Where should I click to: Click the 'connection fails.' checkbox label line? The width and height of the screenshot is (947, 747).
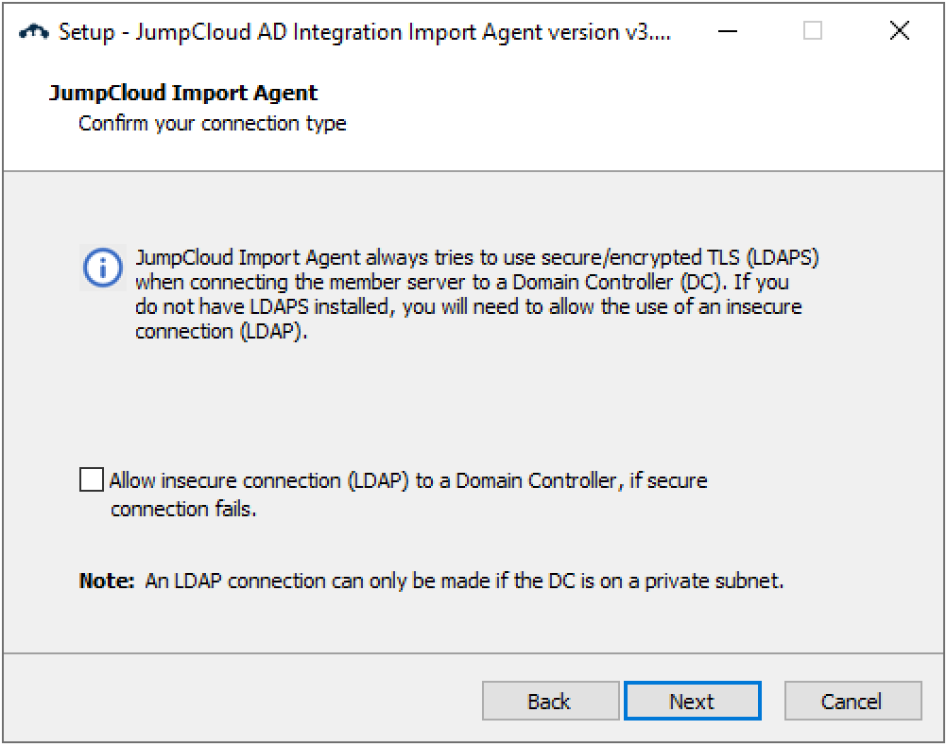[x=183, y=510]
